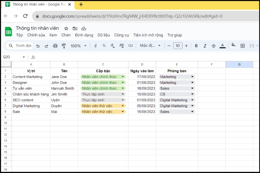Apply currency format đ icon

(x=95, y=46)
